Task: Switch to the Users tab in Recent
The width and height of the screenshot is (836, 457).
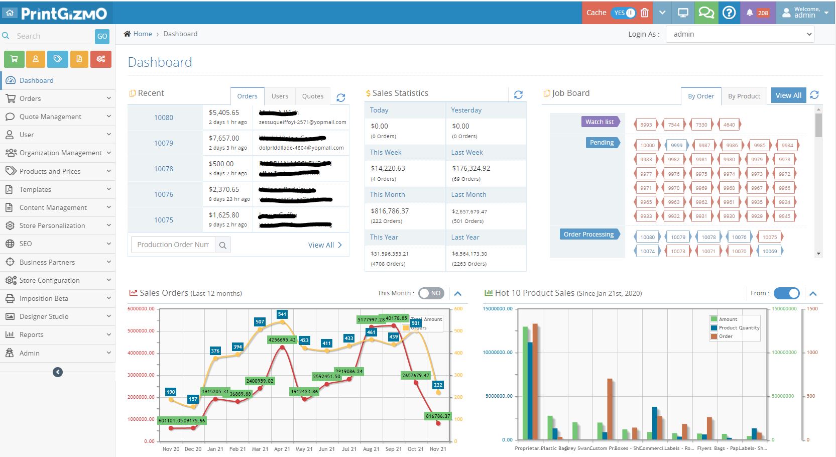Action: pos(280,96)
